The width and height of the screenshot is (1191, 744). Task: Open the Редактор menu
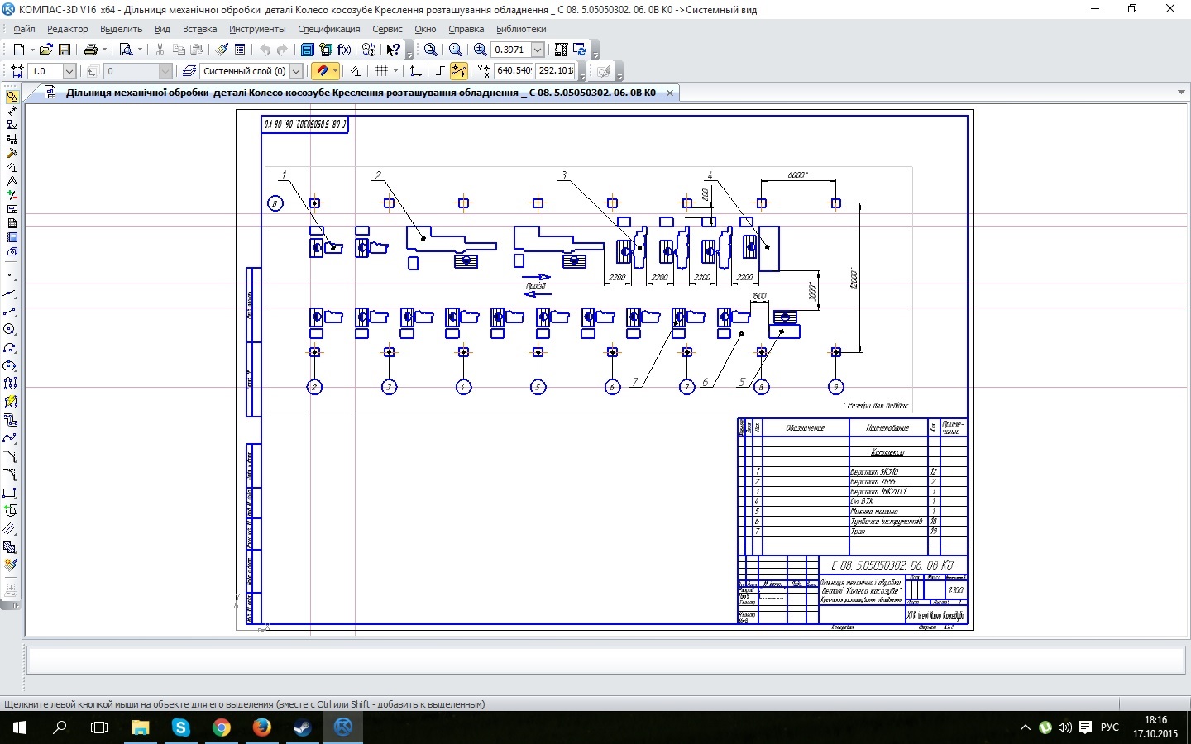[x=68, y=29]
